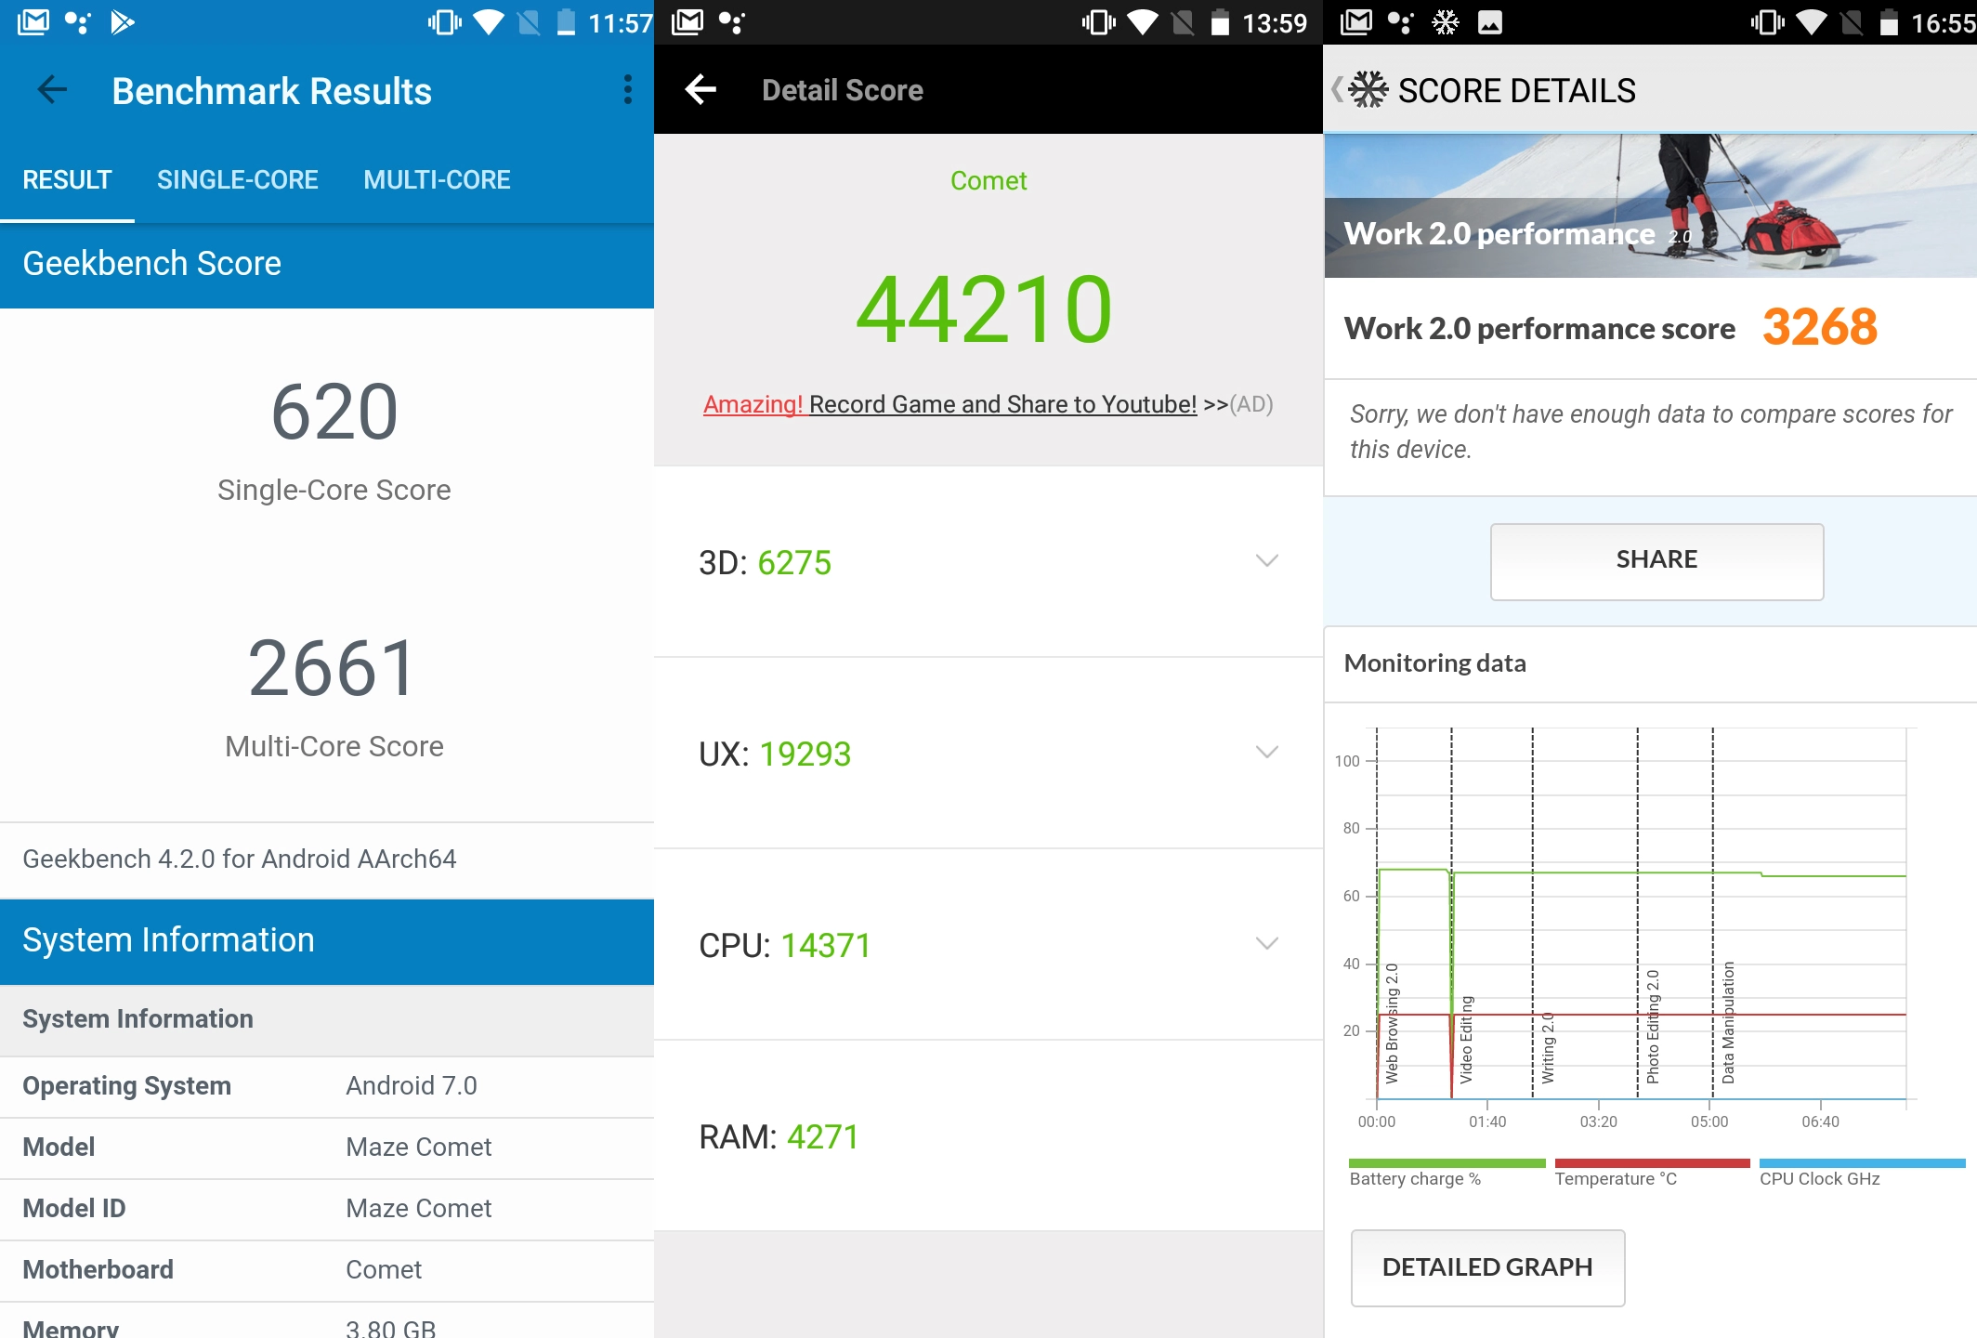Tap the Play Store notification icon in status bar

tap(122, 22)
